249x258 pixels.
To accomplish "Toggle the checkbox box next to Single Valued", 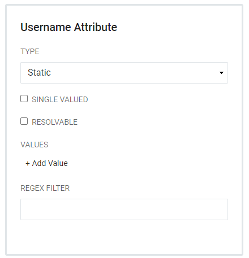I will coord(24,99).
